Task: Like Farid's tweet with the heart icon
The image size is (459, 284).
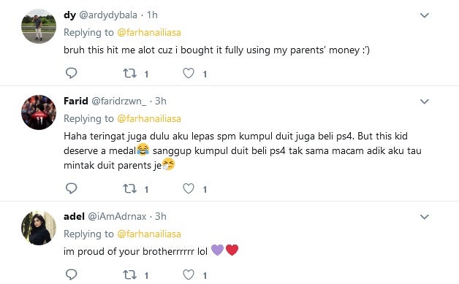Action: (x=189, y=188)
